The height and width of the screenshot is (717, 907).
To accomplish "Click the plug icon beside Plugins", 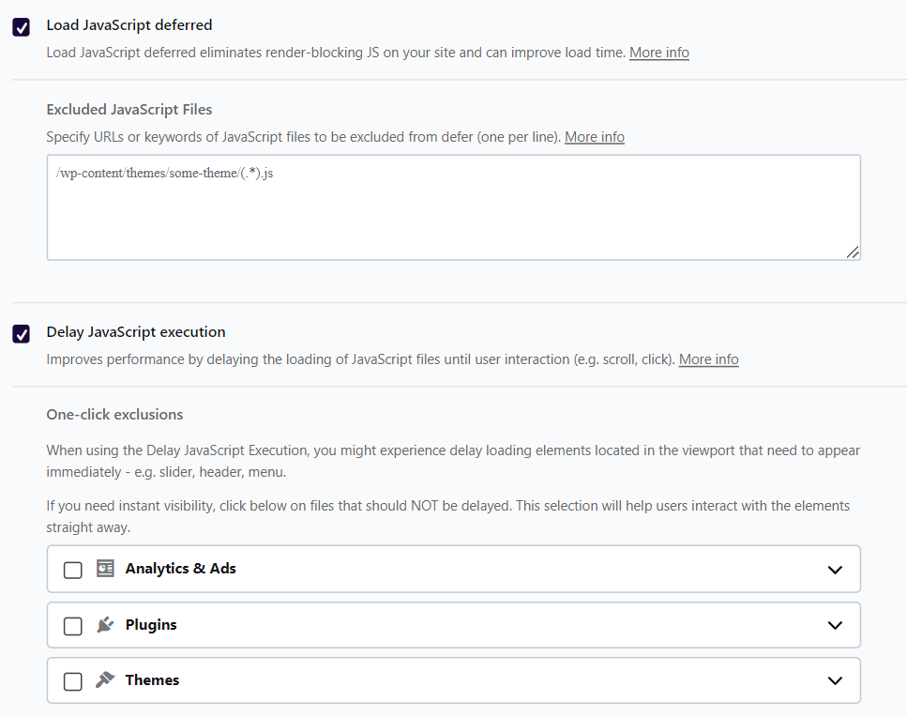I will (105, 624).
